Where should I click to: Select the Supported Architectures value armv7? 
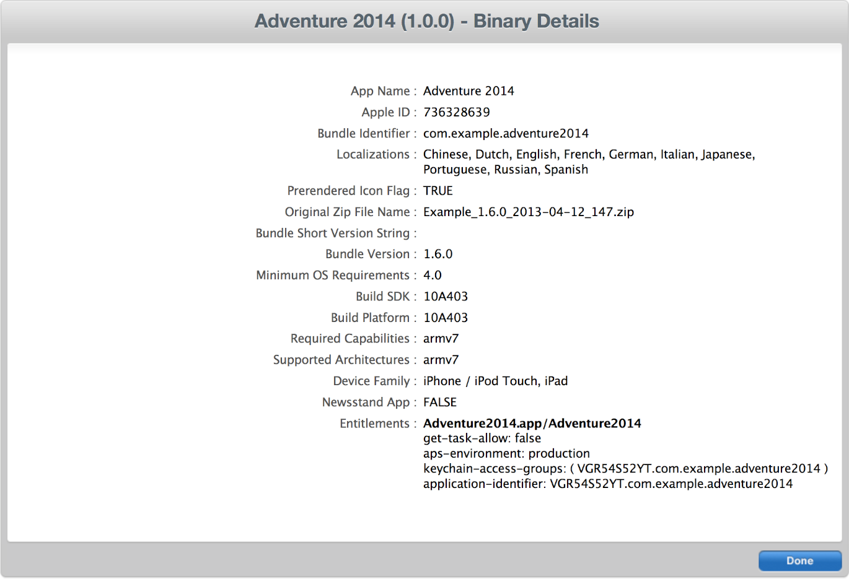[x=441, y=360]
